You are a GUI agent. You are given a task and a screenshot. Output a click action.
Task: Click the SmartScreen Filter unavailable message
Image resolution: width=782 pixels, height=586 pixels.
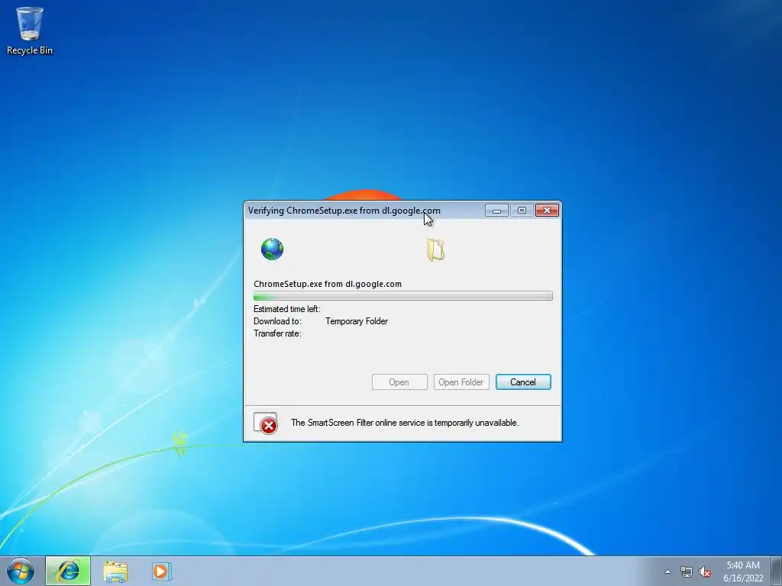pyautogui.click(x=405, y=423)
